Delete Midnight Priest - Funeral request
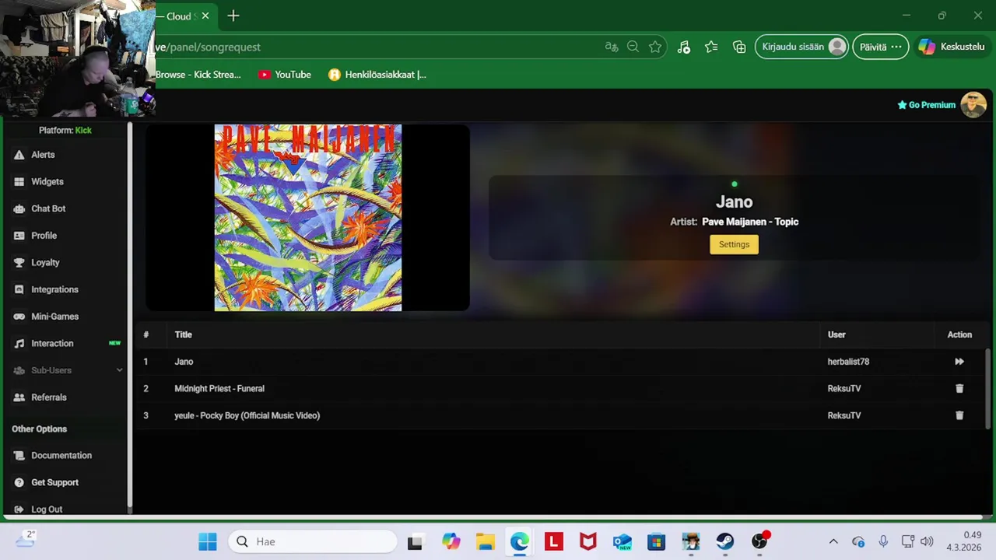The image size is (996, 560). (959, 388)
